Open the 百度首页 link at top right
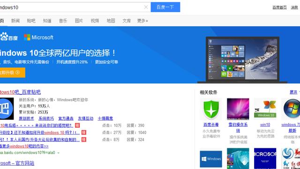 pos(279,8)
